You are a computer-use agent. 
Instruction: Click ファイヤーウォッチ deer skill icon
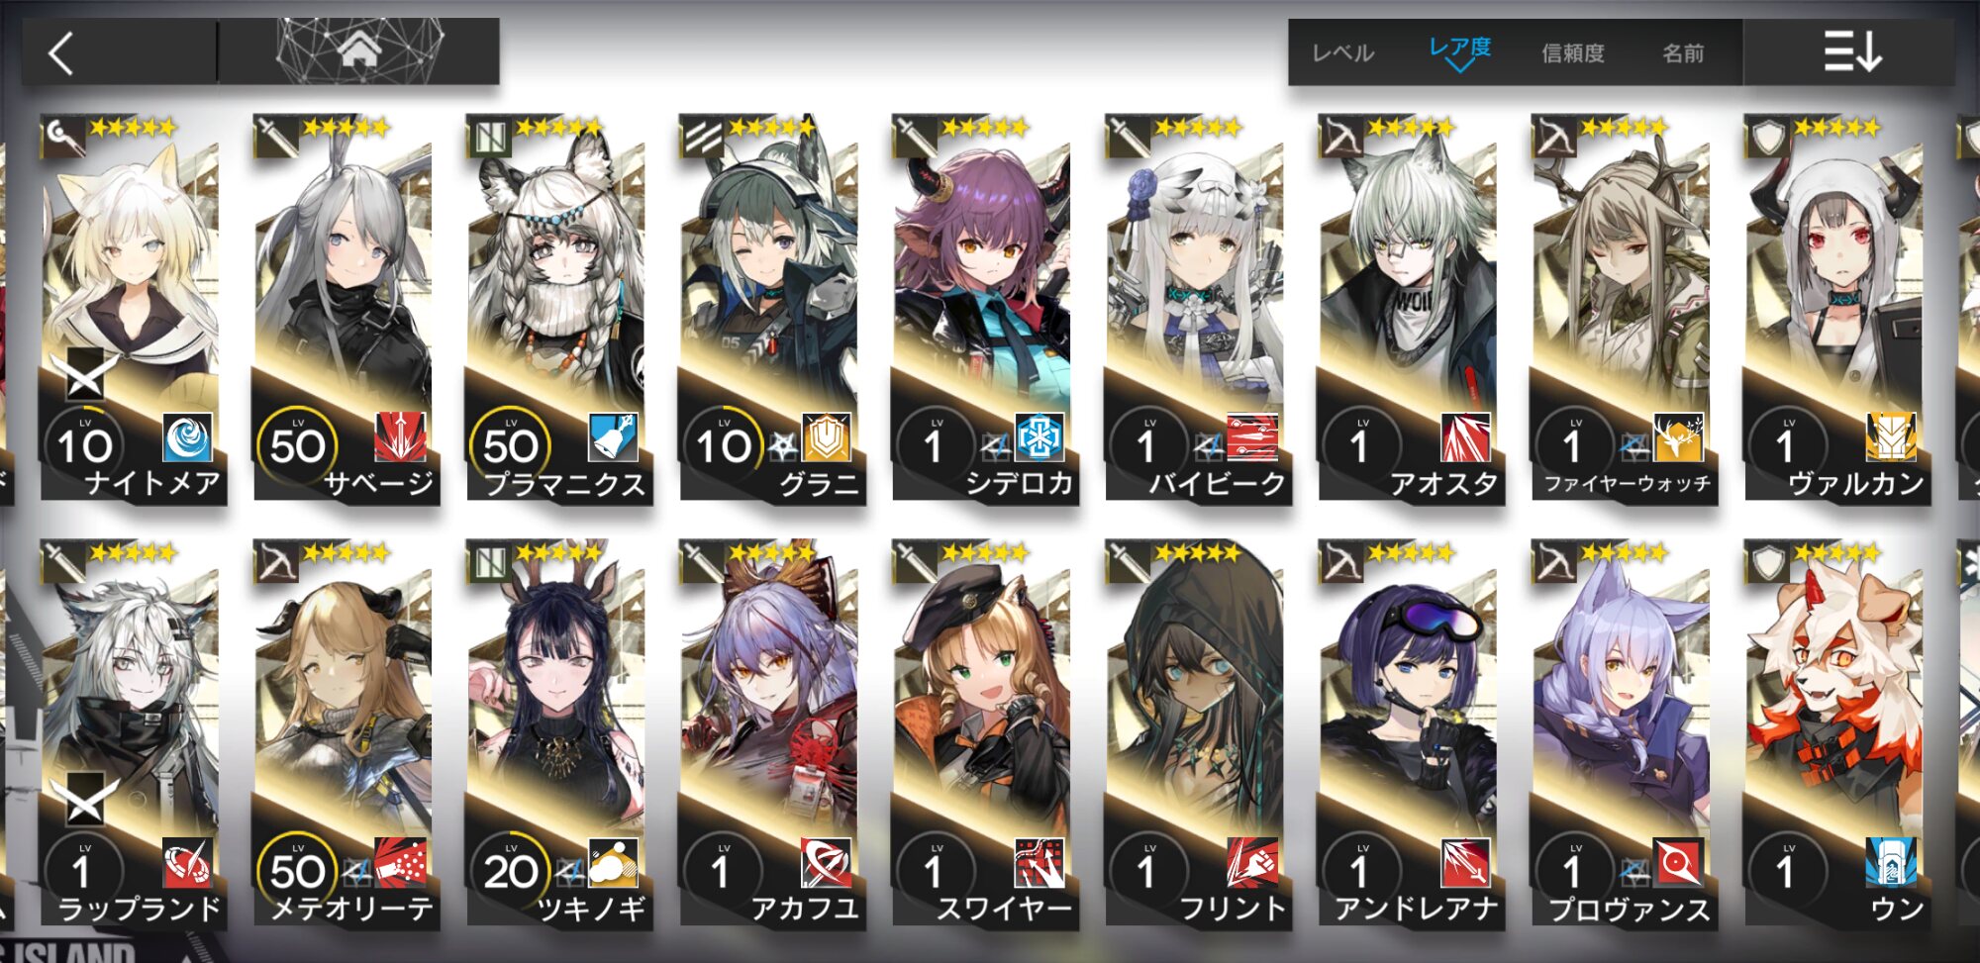(1678, 436)
